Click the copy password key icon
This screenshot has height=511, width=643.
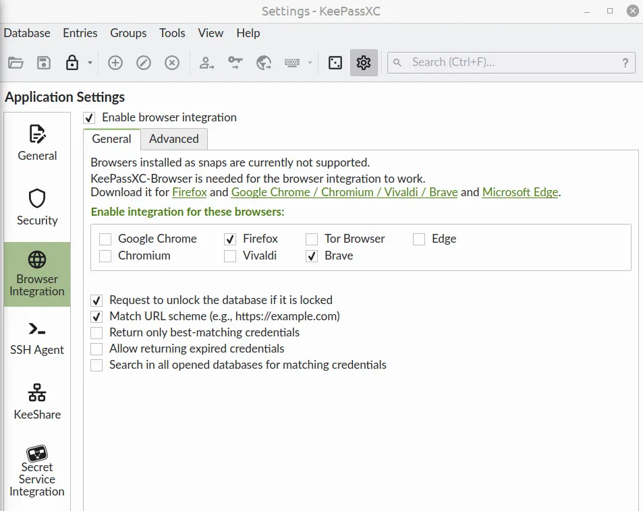coord(234,62)
